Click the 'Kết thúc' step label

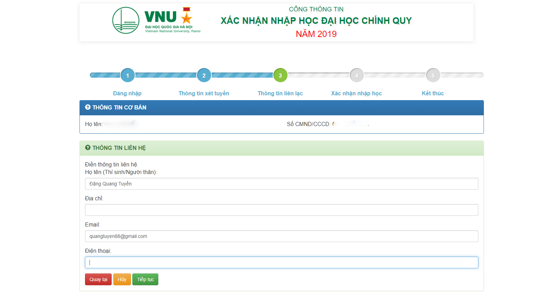433,93
